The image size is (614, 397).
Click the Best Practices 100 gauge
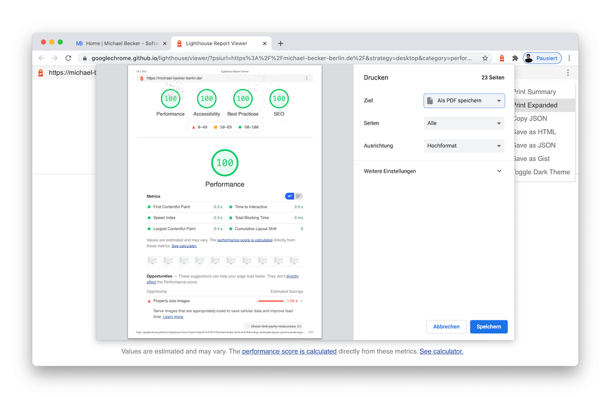(x=243, y=99)
